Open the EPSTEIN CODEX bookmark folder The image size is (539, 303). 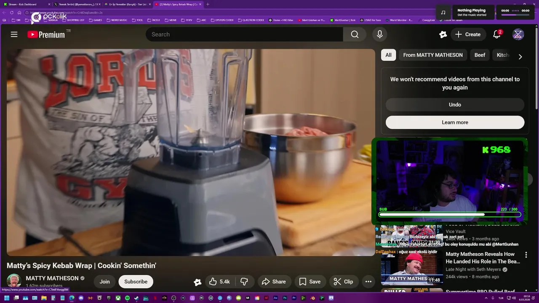[x=222, y=20]
